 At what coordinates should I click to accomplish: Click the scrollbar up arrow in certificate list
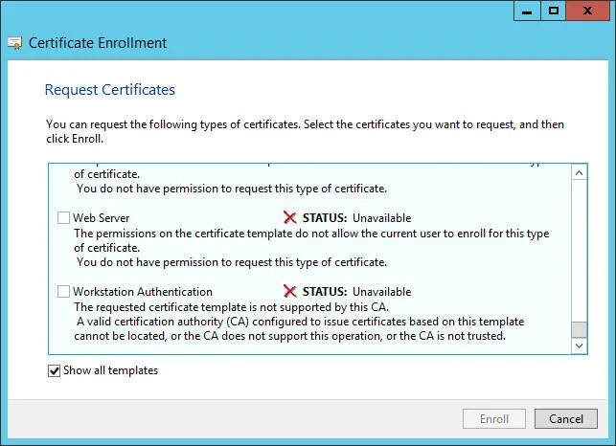(579, 173)
